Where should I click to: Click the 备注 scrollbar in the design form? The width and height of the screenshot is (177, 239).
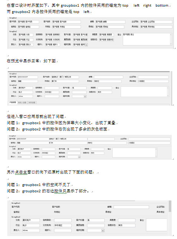point(171,39)
